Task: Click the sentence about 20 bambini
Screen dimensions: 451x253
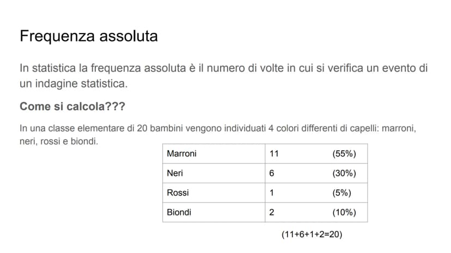Action: coord(218,135)
